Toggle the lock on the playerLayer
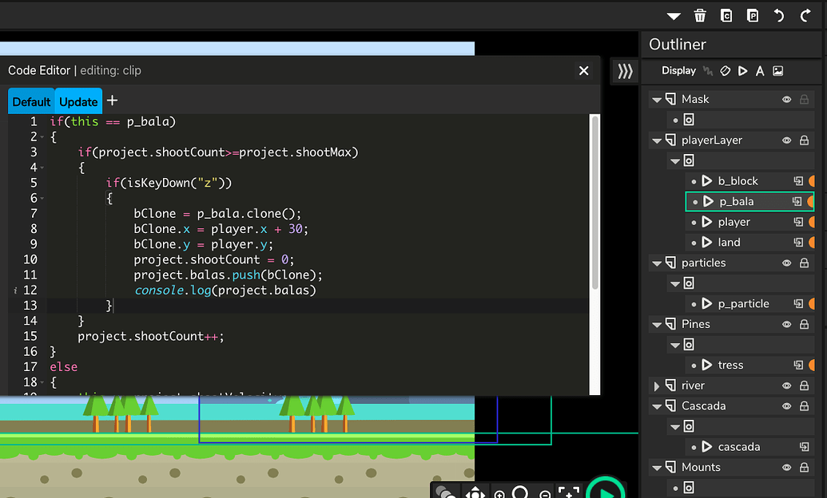 pyautogui.click(x=805, y=140)
